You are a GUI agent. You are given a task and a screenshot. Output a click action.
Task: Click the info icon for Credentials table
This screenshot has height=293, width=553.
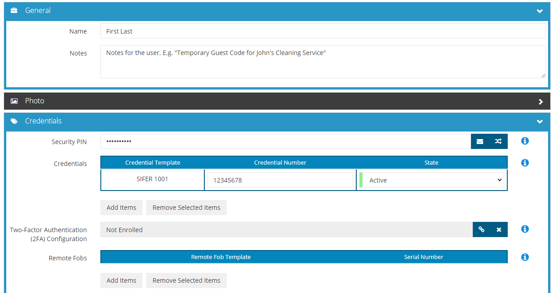tap(525, 163)
